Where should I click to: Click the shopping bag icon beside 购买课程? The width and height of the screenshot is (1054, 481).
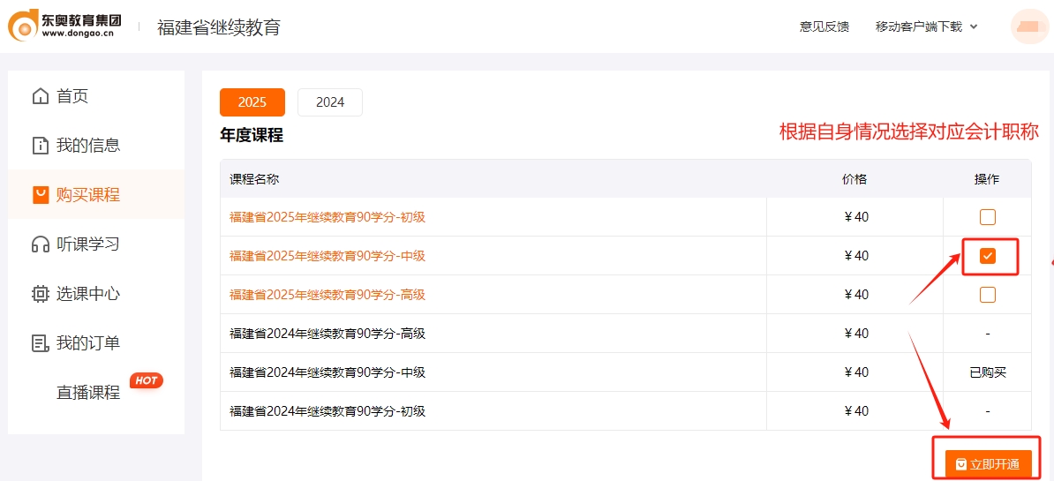41,195
